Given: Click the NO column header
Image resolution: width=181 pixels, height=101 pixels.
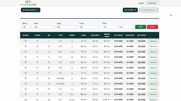Looking at the screenshot, I should (x=49, y=35).
